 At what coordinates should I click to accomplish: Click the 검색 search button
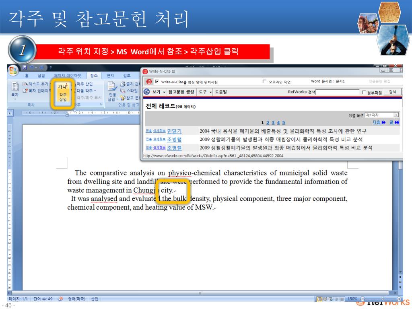coord(392,92)
